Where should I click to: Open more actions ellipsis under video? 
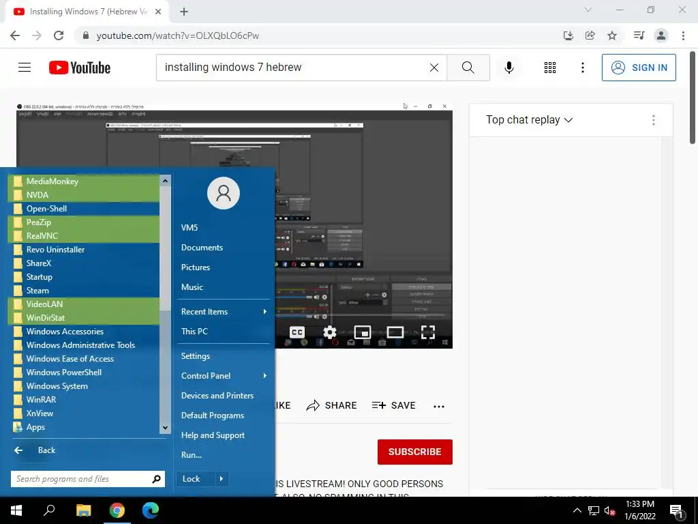click(x=439, y=406)
